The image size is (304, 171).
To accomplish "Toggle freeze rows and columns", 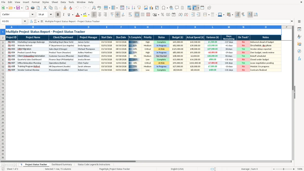I will click(195, 8).
